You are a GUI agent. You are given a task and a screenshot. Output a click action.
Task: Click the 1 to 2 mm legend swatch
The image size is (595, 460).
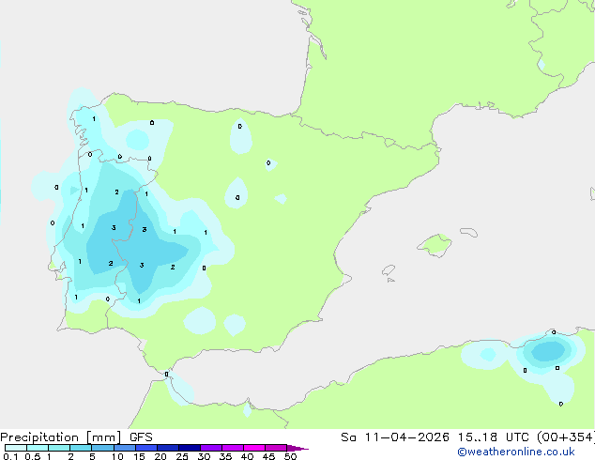(59, 448)
